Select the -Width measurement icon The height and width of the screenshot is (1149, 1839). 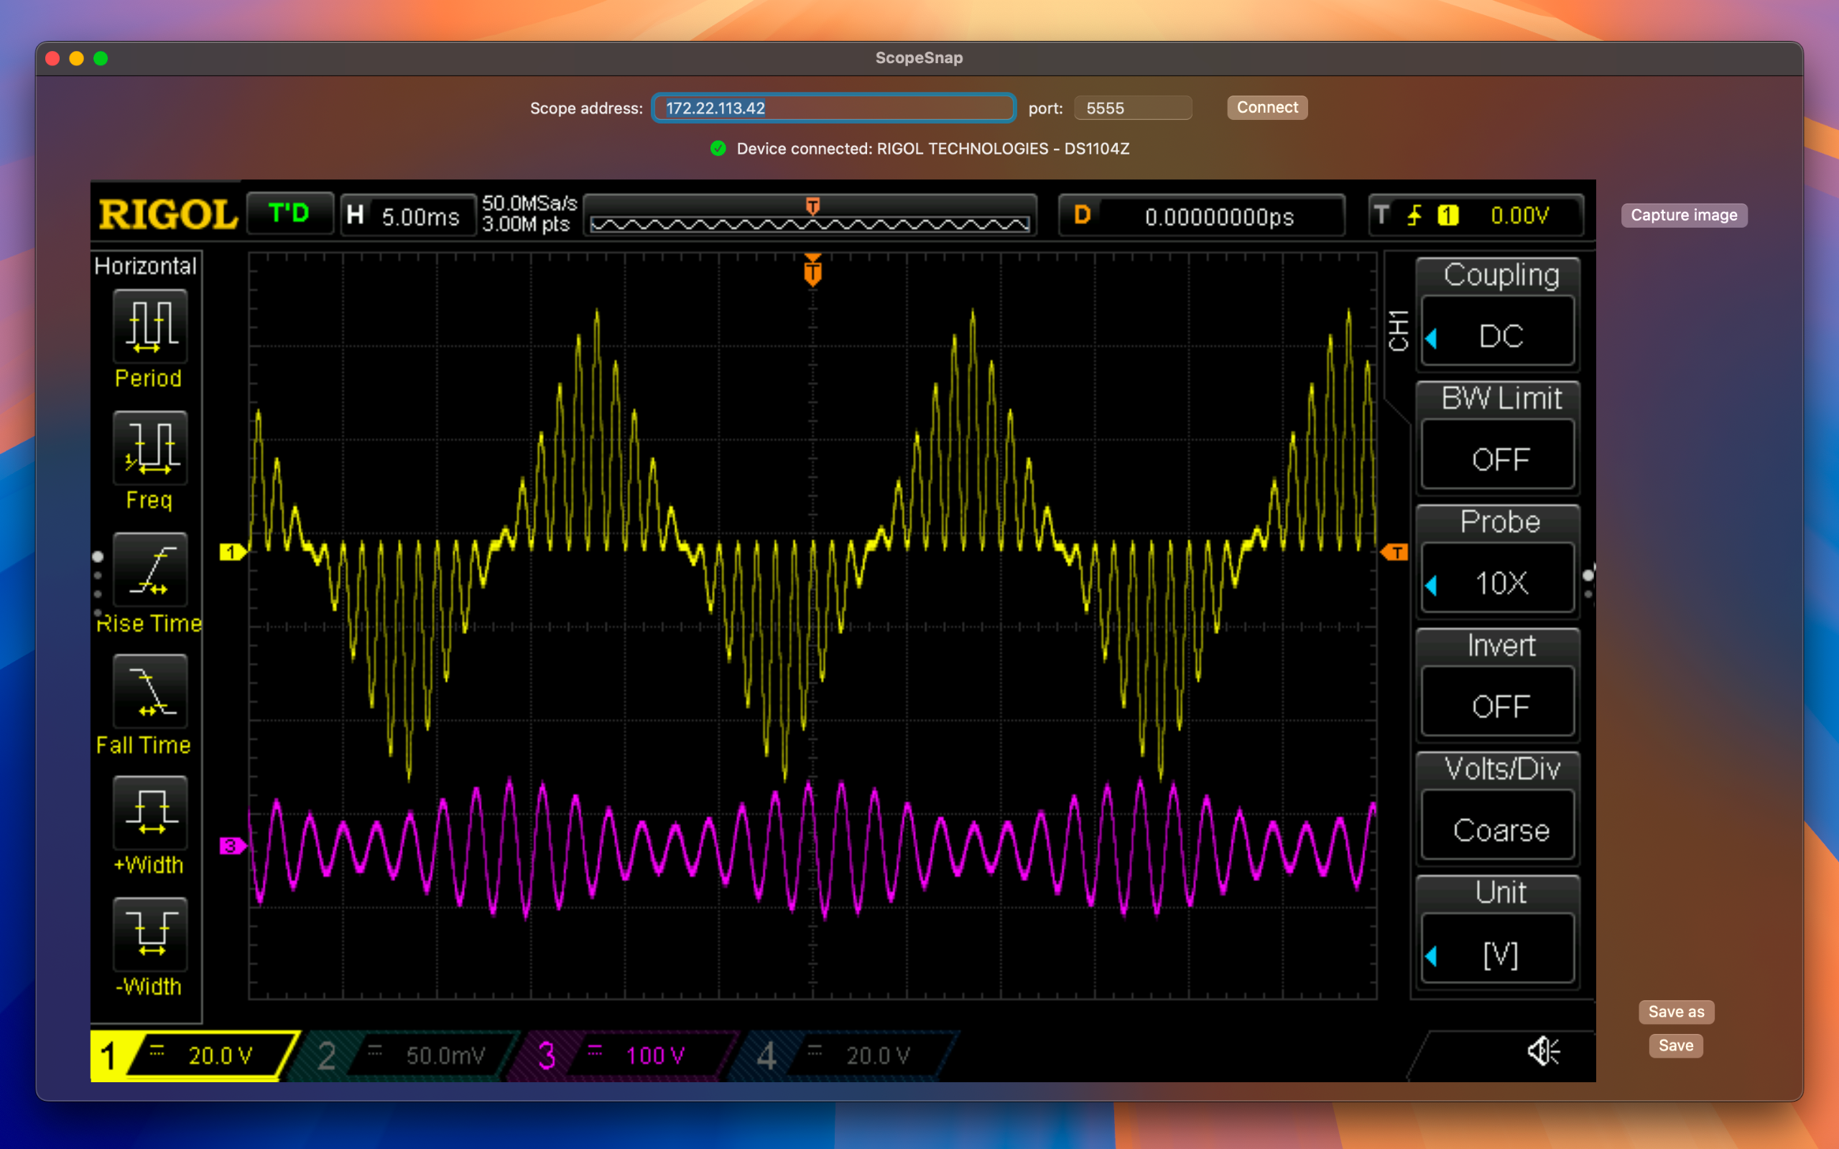pos(150,934)
